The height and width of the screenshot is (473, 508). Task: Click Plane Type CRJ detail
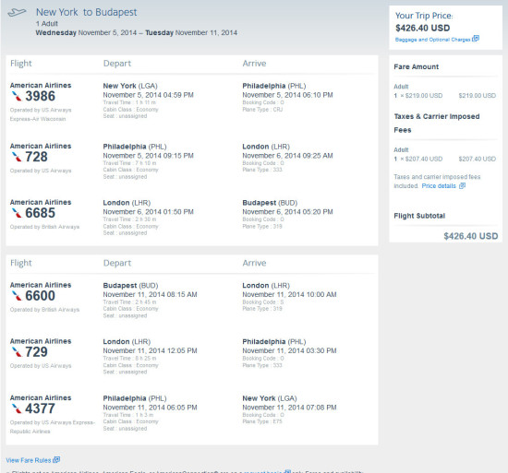[262, 110]
